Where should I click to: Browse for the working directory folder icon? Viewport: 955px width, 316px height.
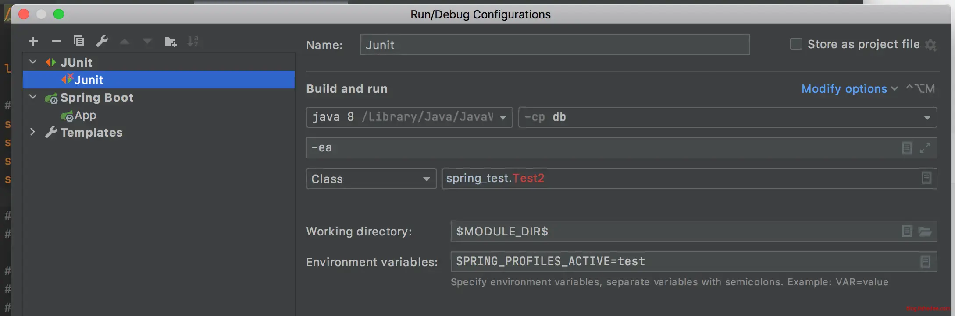pyautogui.click(x=925, y=232)
